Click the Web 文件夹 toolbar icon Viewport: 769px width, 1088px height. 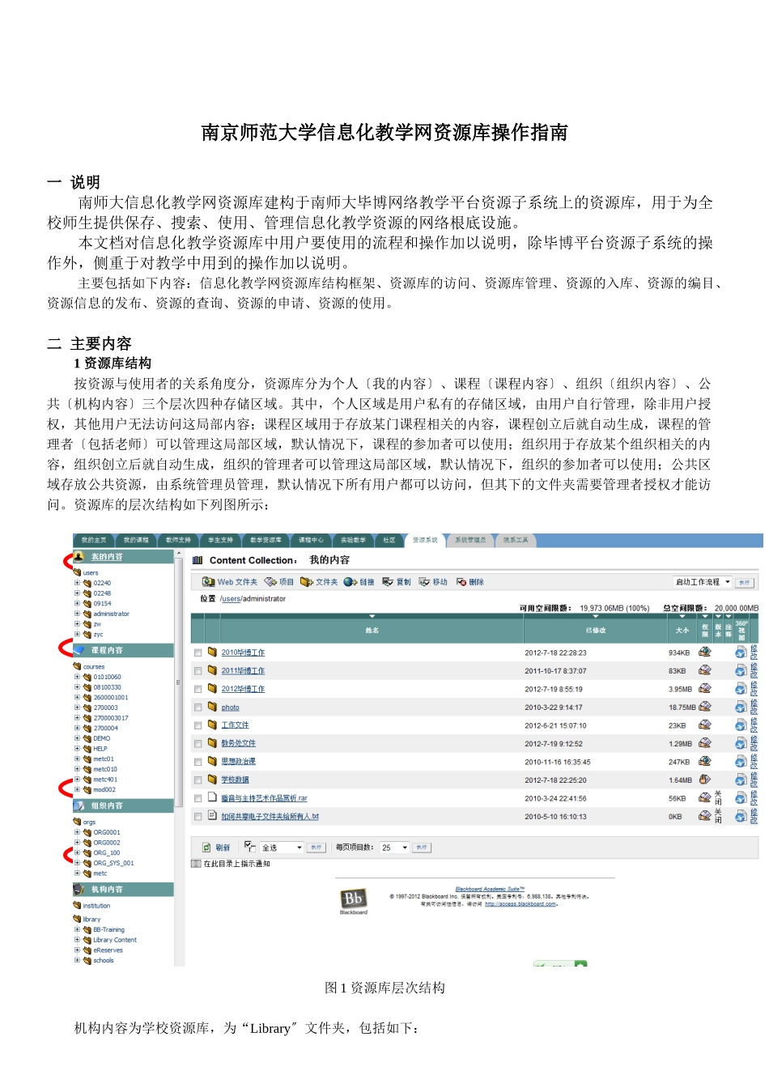pos(208,582)
